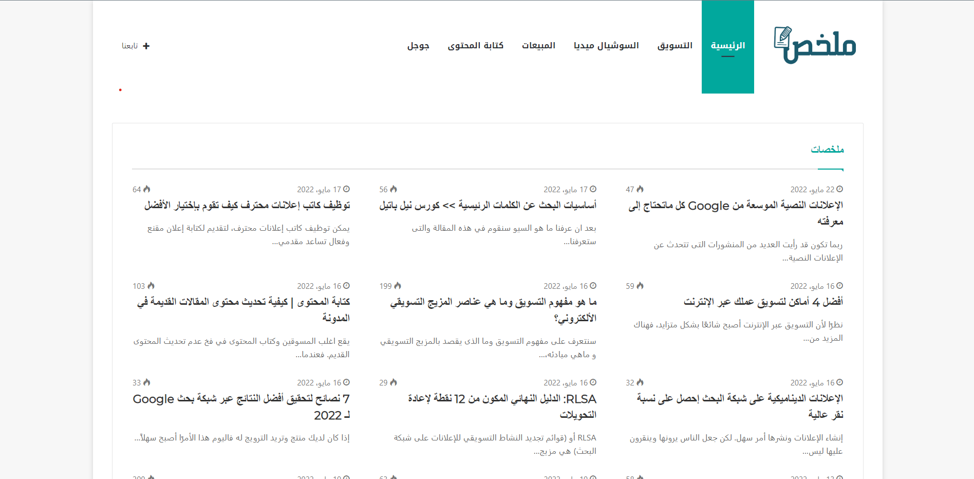Click flame icon next to 199 views
The width and height of the screenshot is (974, 479).
click(x=398, y=286)
